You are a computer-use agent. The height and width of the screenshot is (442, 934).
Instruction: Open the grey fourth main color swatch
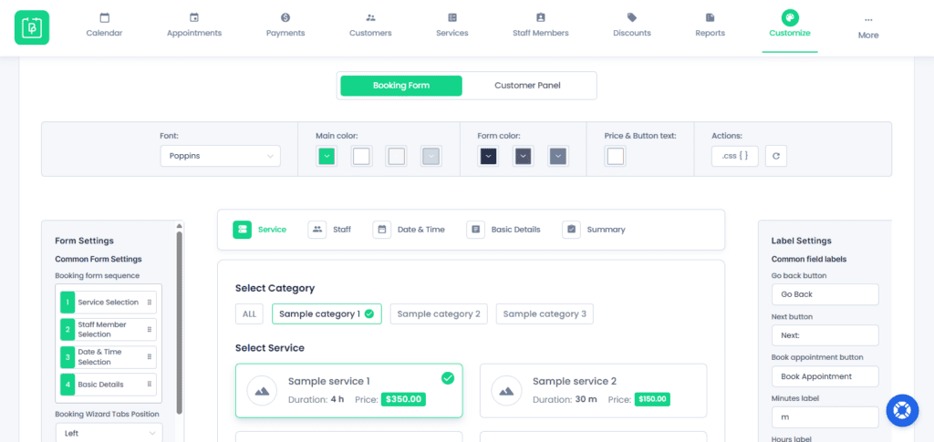tap(431, 157)
